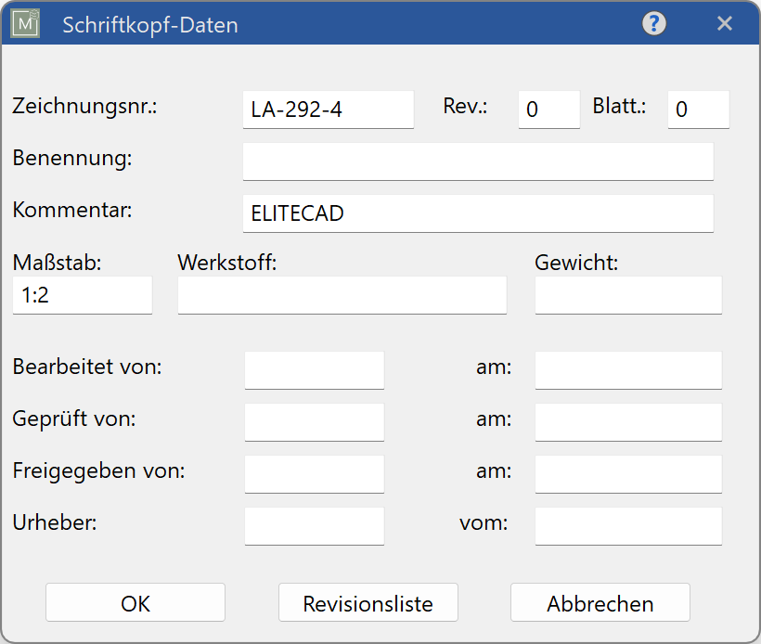The width and height of the screenshot is (761, 644).
Task: Click the Gewicht input field
Action: pos(628,296)
